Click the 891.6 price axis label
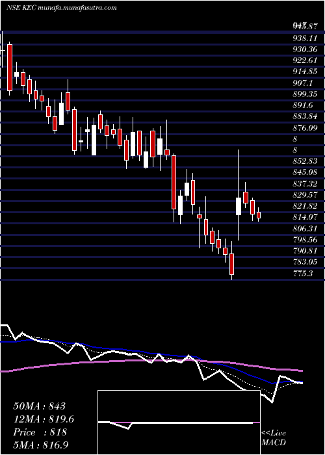The image size is (325, 455). (x=303, y=105)
